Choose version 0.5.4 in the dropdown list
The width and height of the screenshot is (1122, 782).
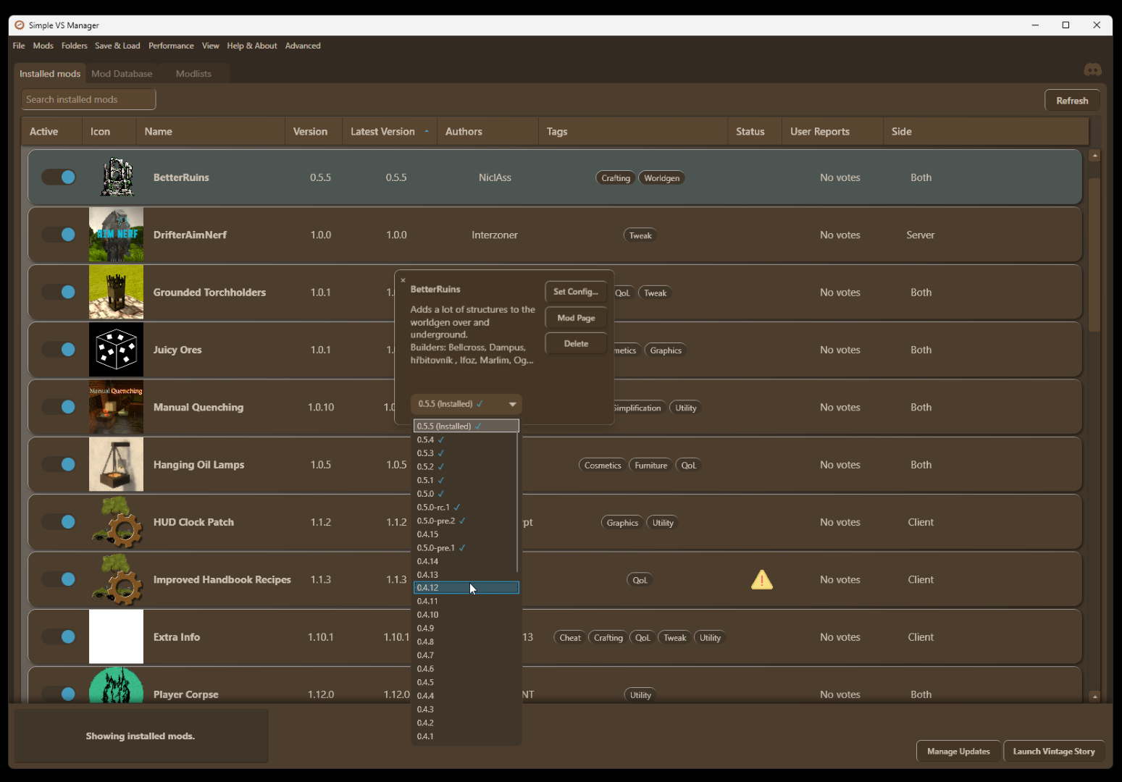[x=466, y=440]
